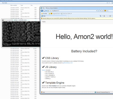
Task: Open Compatibility View page icon in address bar
Action: (98, 11)
